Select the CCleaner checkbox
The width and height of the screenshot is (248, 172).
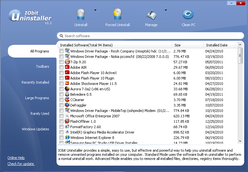click(x=61, y=100)
